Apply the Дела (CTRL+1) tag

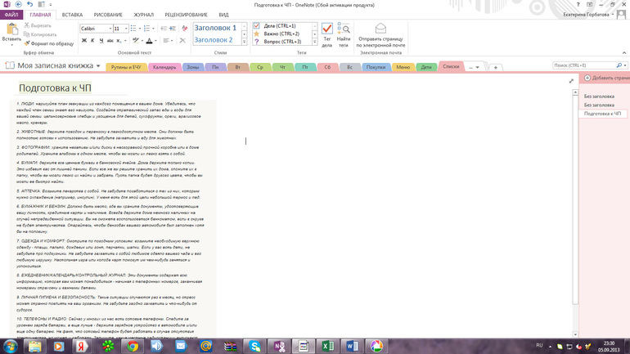[x=281, y=25]
